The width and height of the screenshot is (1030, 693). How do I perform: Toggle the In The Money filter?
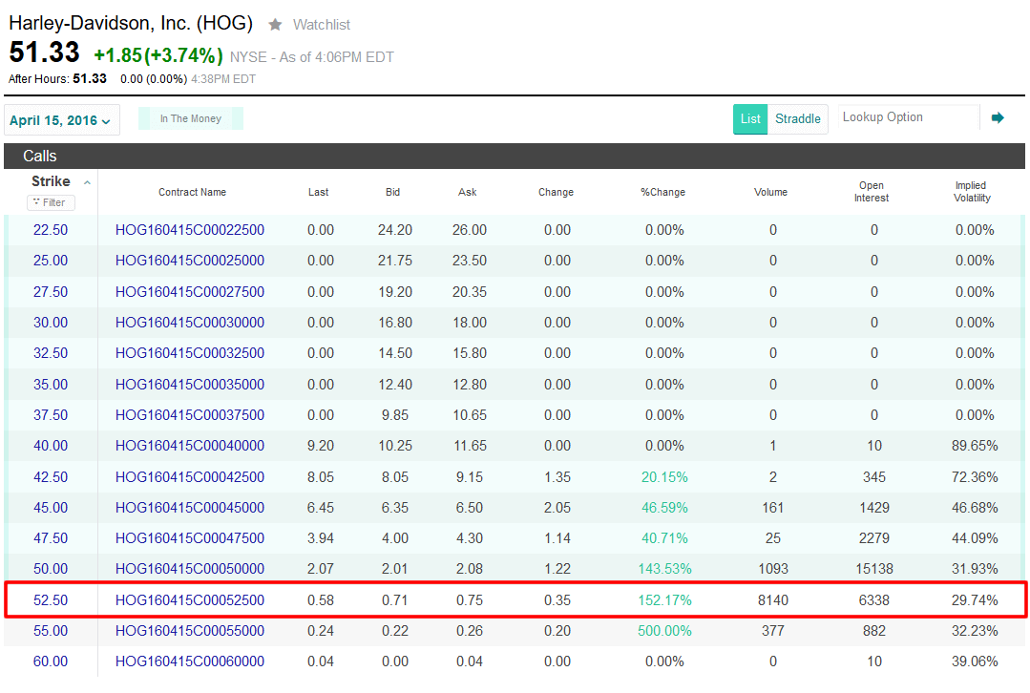[x=191, y=119]
